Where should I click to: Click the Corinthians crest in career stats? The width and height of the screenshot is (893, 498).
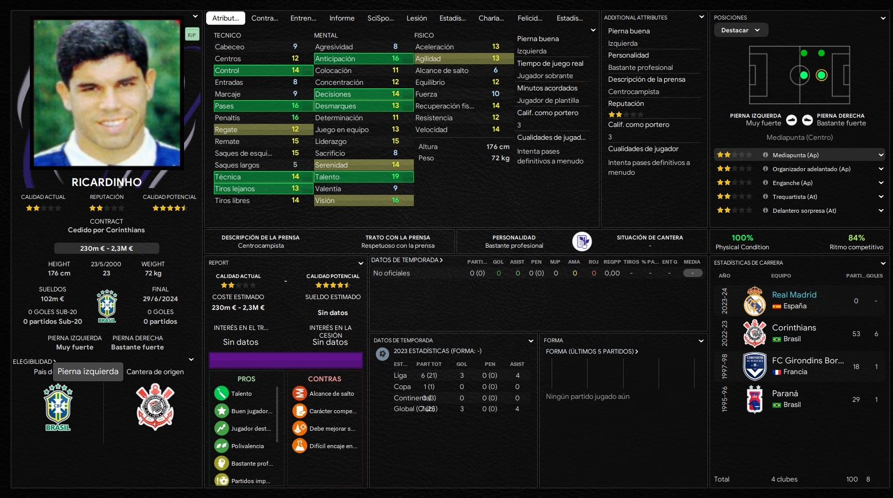[755, 334]
